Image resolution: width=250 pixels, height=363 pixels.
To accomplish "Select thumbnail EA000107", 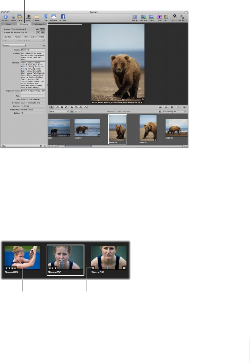I will pyautogui.click(x=148, y=128).
